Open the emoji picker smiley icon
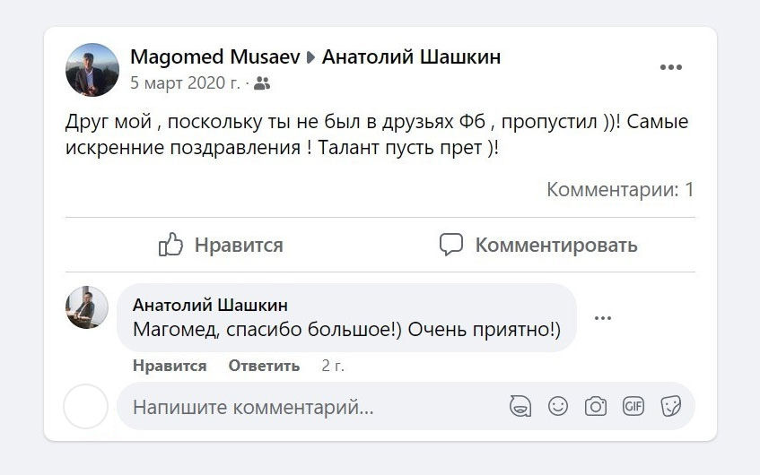The height and width of the screenshot is (475, 760). point(558,406)
